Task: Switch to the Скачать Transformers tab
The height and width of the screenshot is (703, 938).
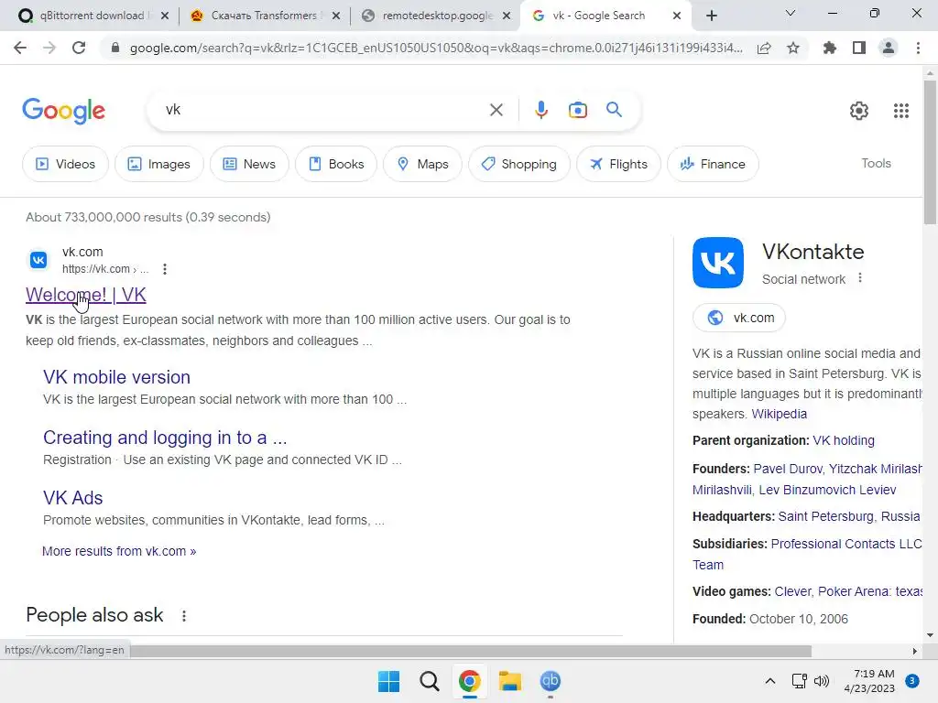Action: click(263, 16)
